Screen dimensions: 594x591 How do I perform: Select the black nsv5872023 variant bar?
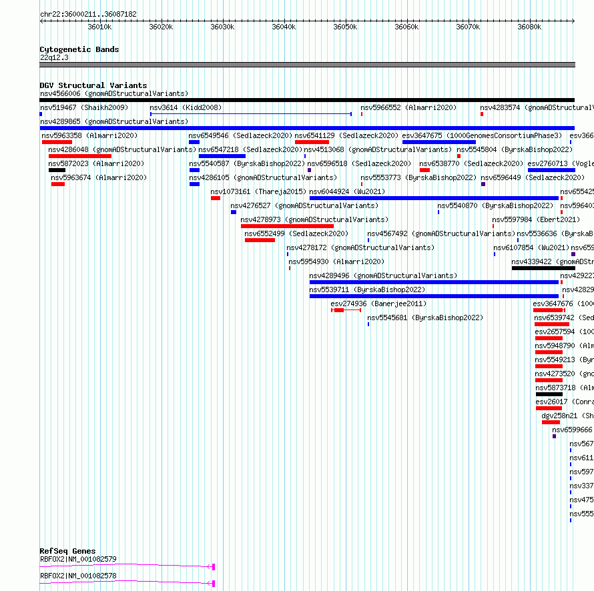[57, 170]
